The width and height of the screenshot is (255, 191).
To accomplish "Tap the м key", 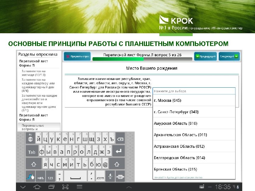I will 65,163.
